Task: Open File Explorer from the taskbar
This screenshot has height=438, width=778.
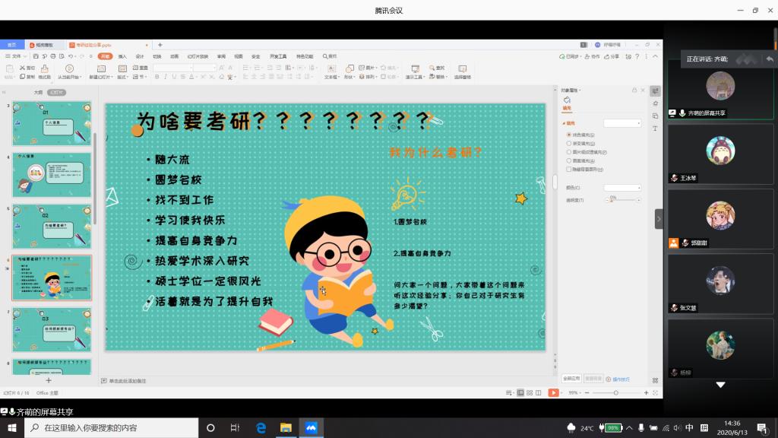Action: pos(286,427)
